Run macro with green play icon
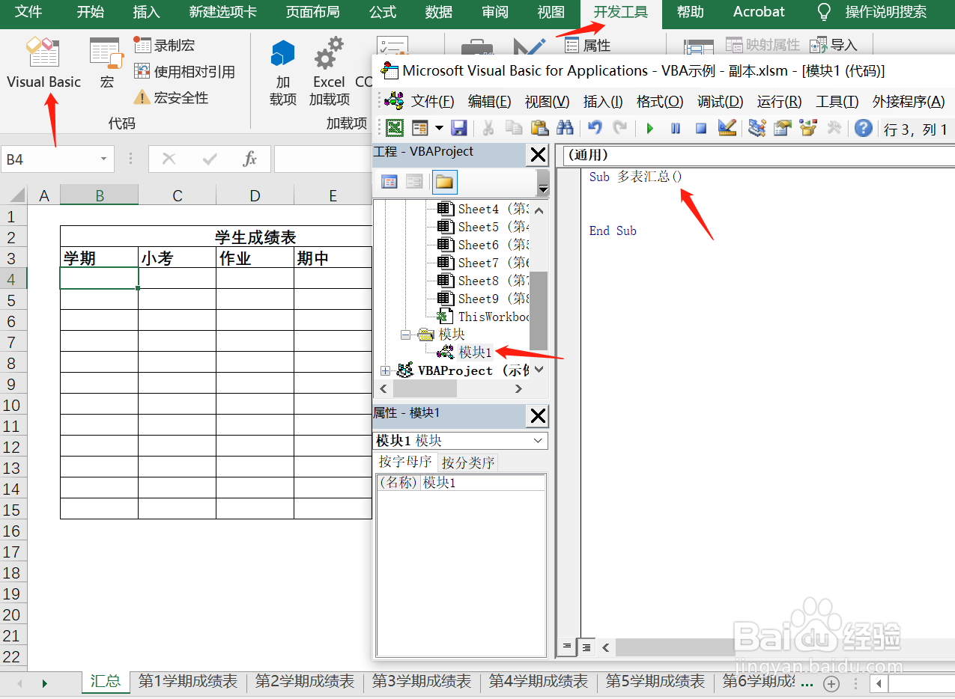 coord(650,128)
